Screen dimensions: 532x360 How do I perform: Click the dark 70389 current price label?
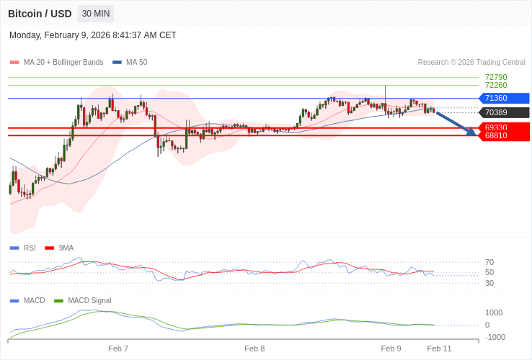(x=504, y=112)
